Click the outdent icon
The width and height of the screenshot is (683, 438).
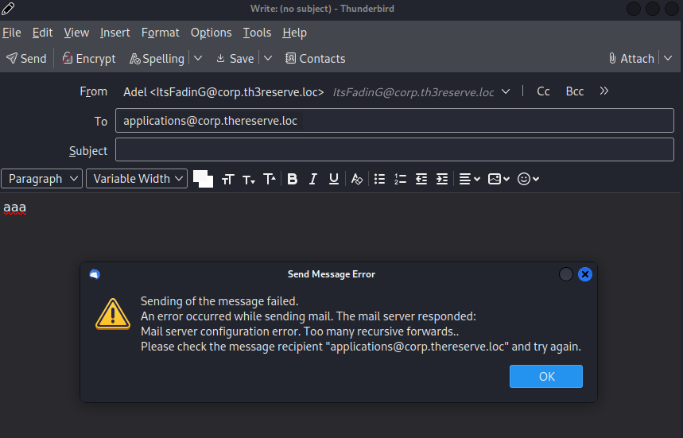pos(421,179)
